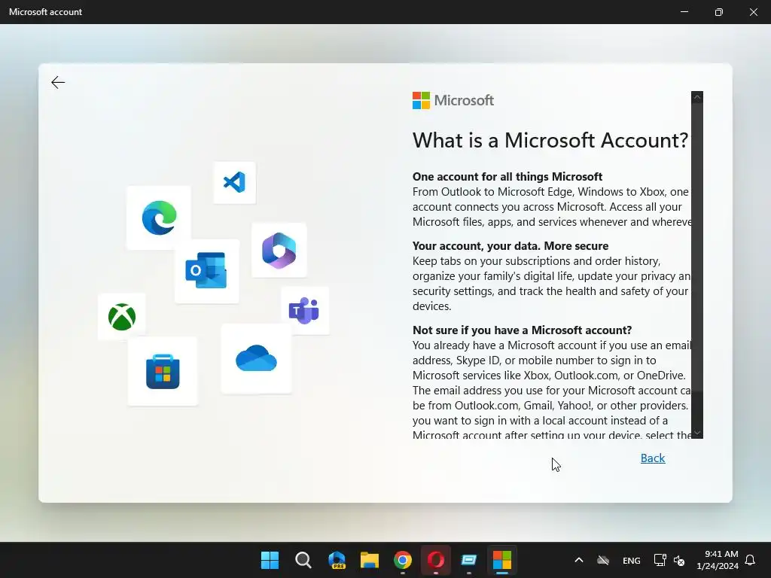
Task: Click the Microsoft Store icon tile
Action: point(163,371)
